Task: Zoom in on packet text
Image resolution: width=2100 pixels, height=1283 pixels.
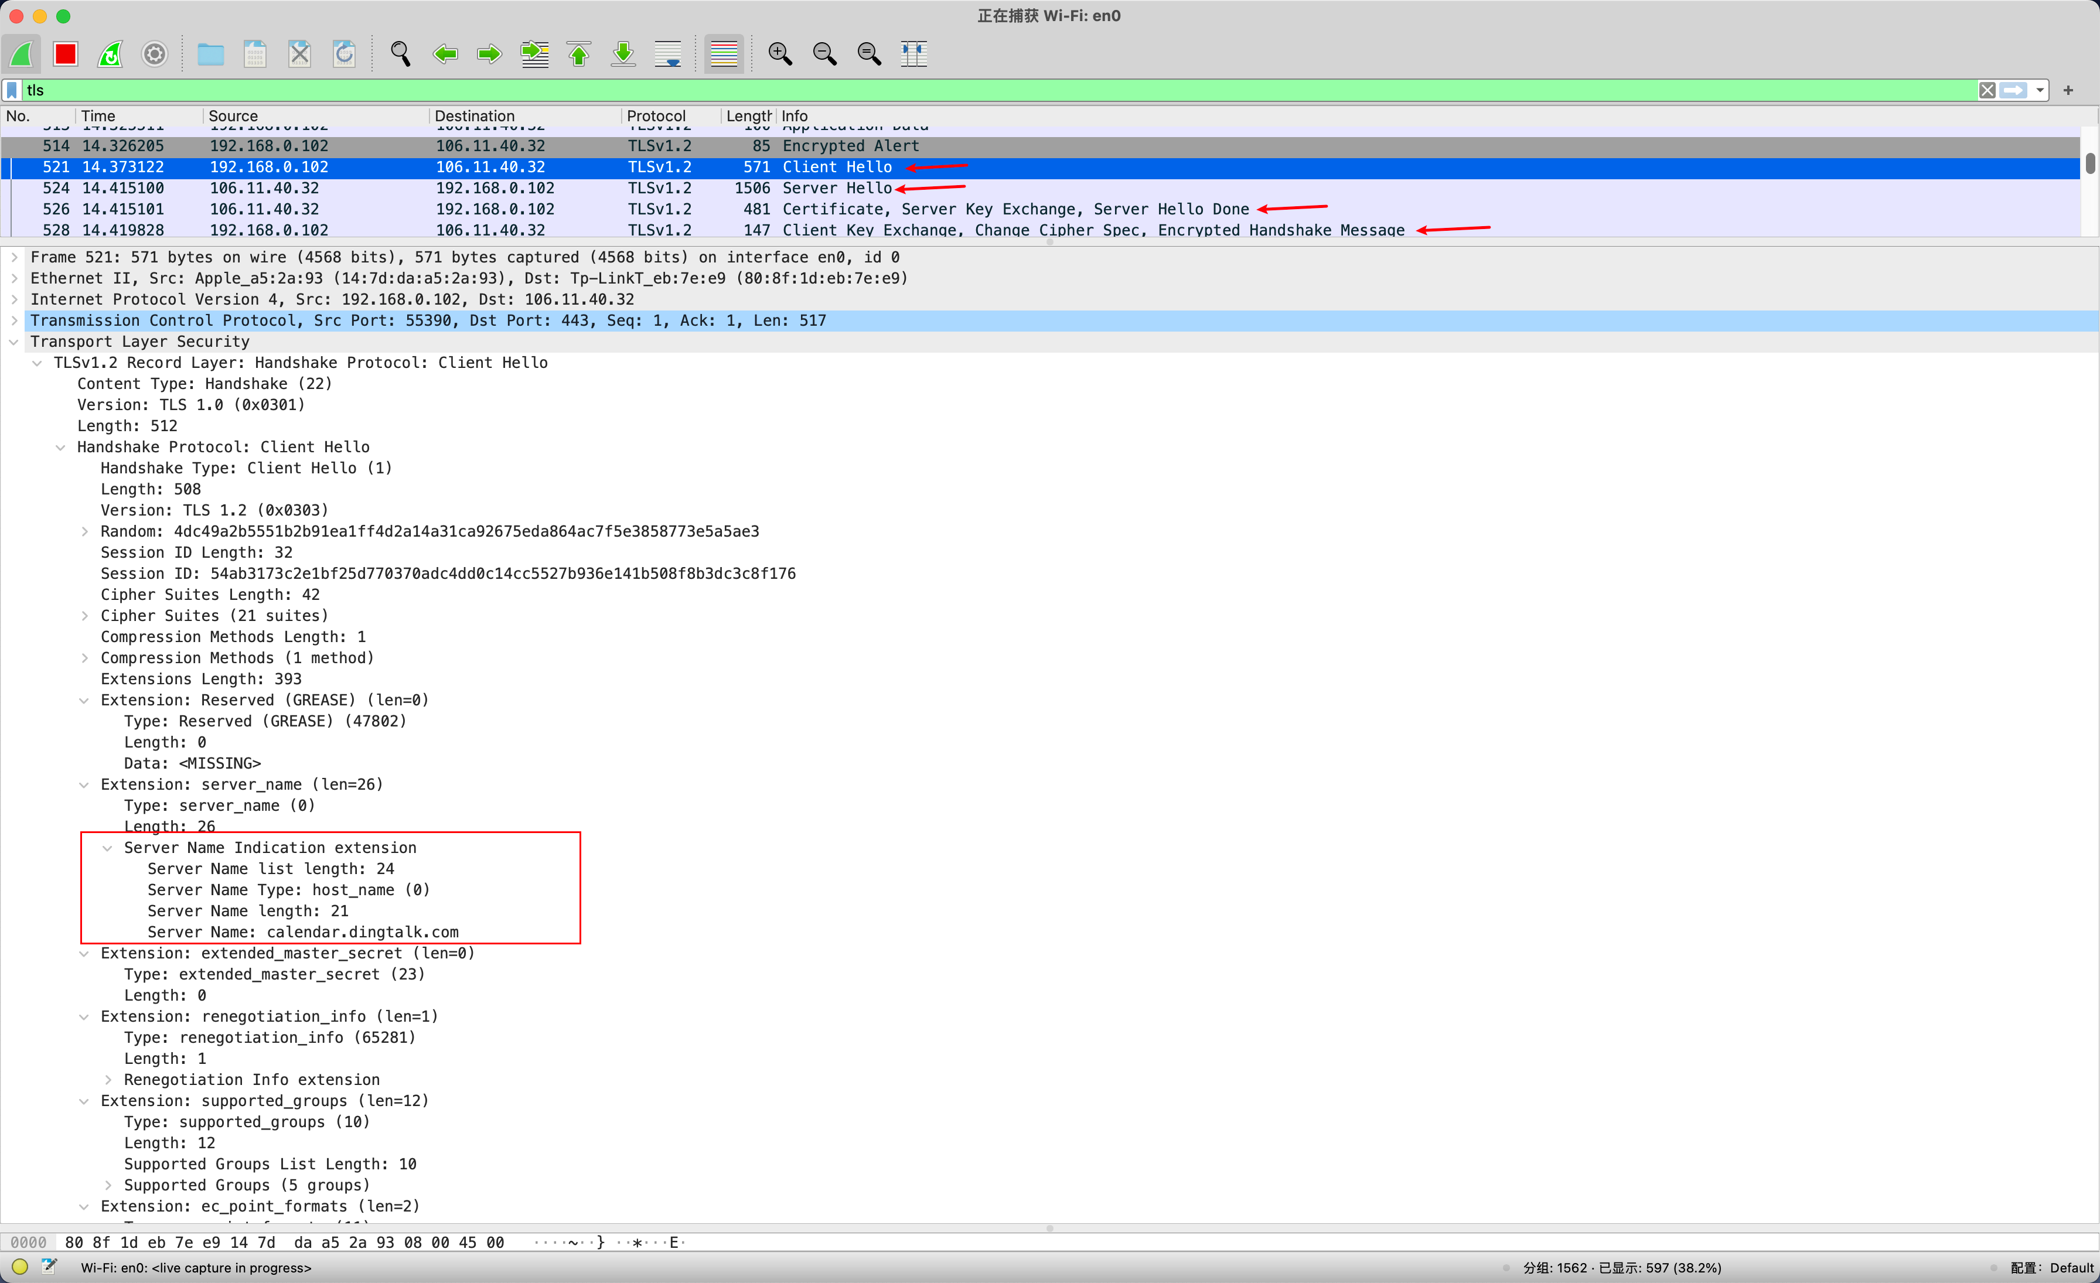Action: [x=780, y=54]
